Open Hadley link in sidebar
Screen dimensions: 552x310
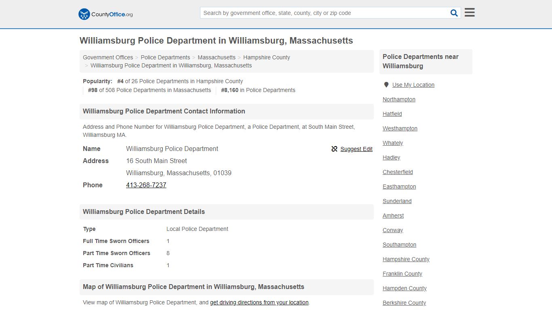pyautogui.click(x=392, y=157)
